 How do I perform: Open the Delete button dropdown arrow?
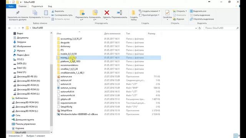click(x=107, y=20)
